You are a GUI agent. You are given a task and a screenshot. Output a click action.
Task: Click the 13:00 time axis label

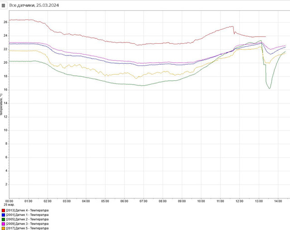tap(259, 201)
